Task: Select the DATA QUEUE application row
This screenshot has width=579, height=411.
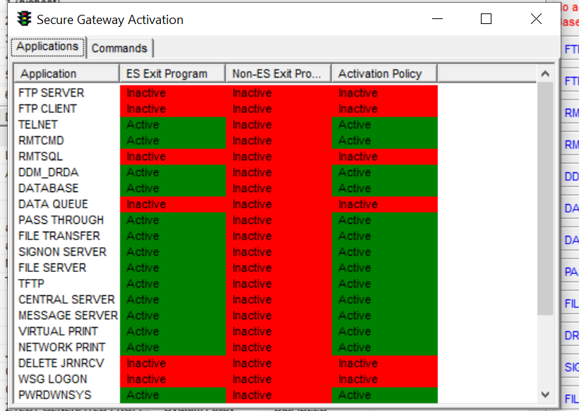Action: pyautogui.click(x=226, y=204)
